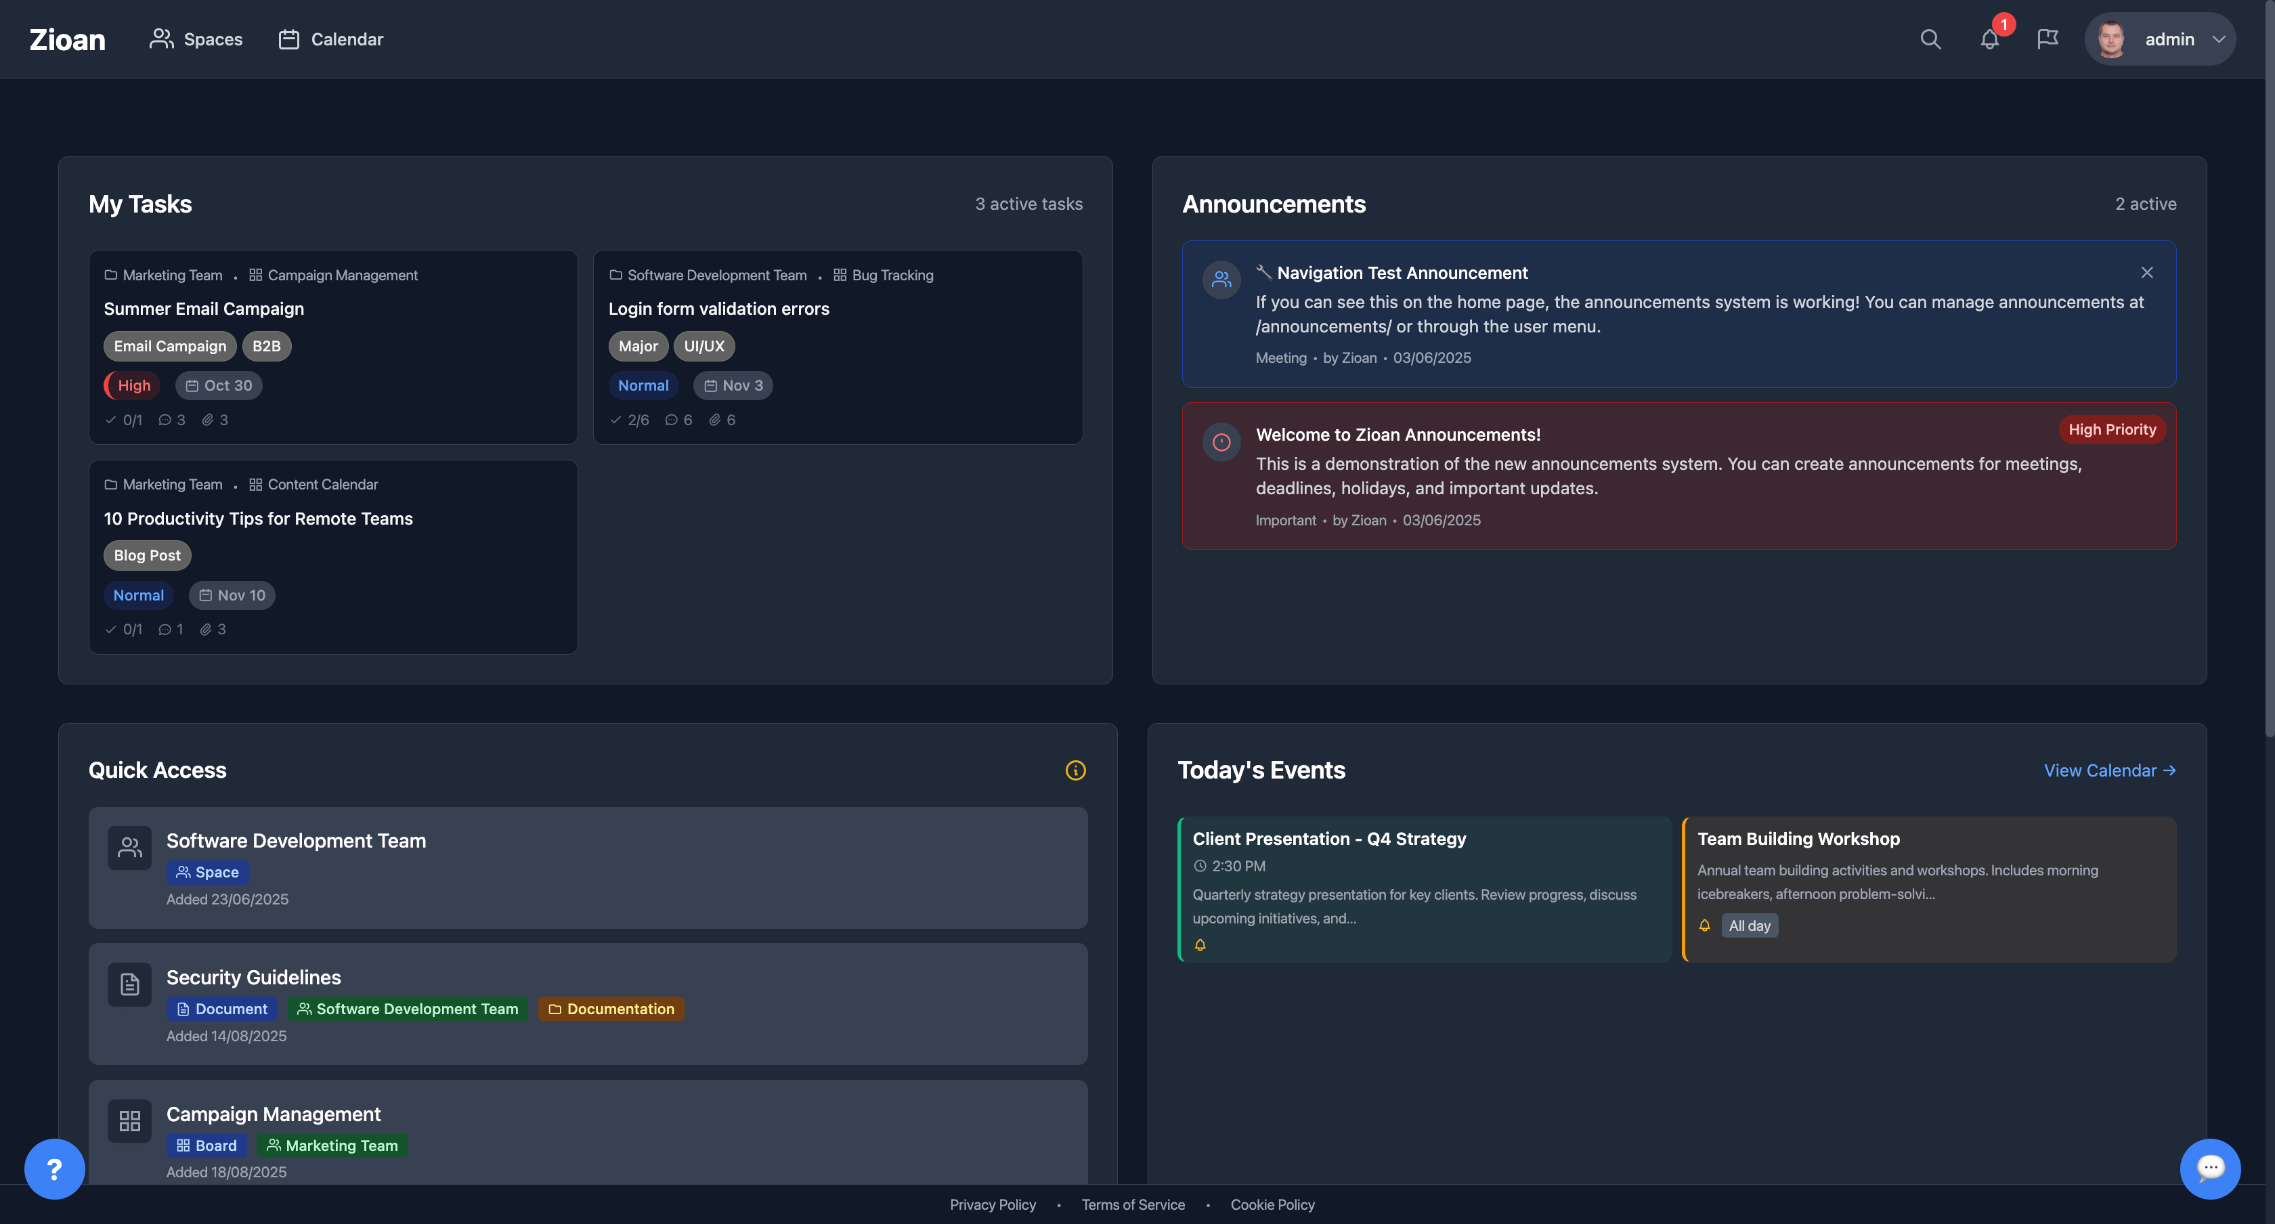Click the flag icon in header

2047,39
